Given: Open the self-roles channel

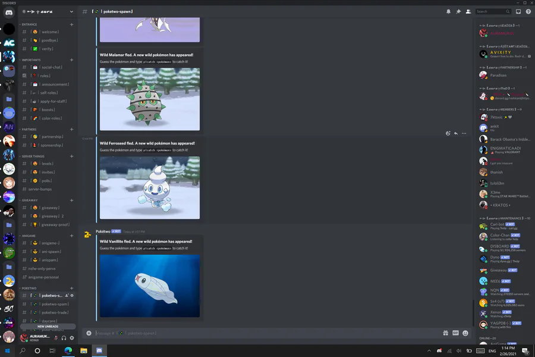Looking at the screenshot, I should (x=48, y=93).
